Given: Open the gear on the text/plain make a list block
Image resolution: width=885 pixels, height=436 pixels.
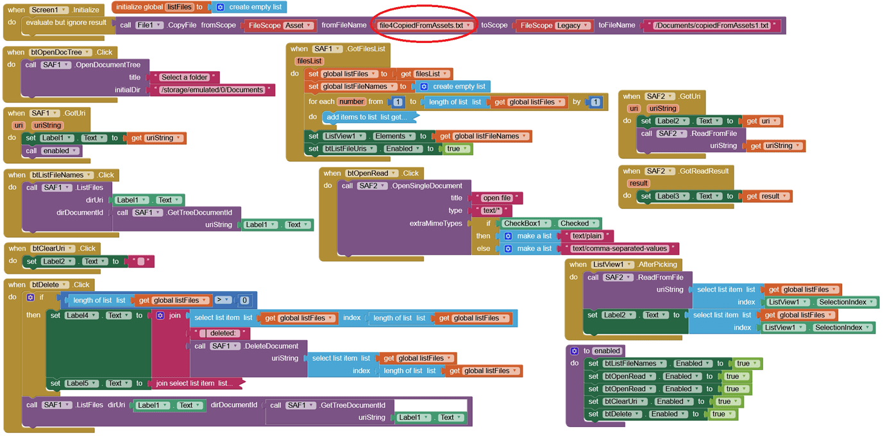Looking at the screenshot, I should pos(508,236).
